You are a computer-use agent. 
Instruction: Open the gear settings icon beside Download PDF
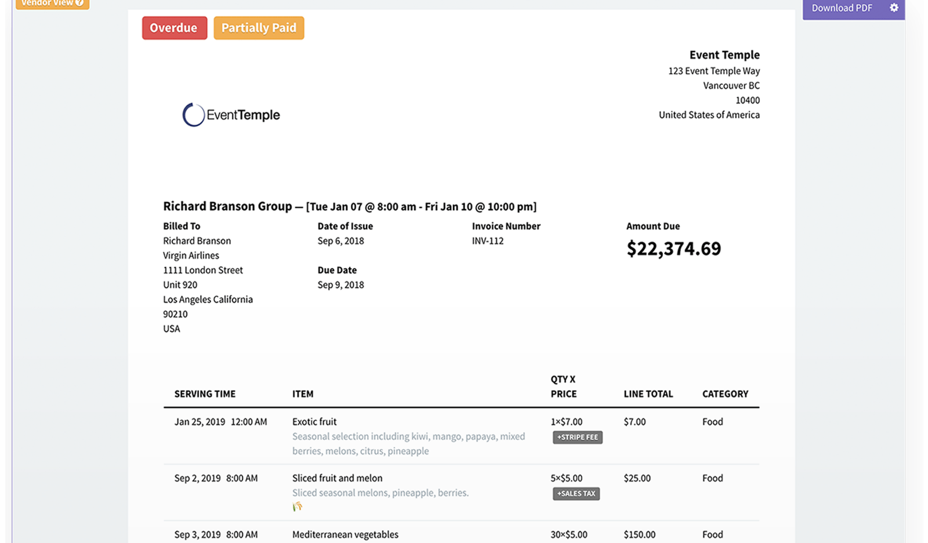(894, 8)
